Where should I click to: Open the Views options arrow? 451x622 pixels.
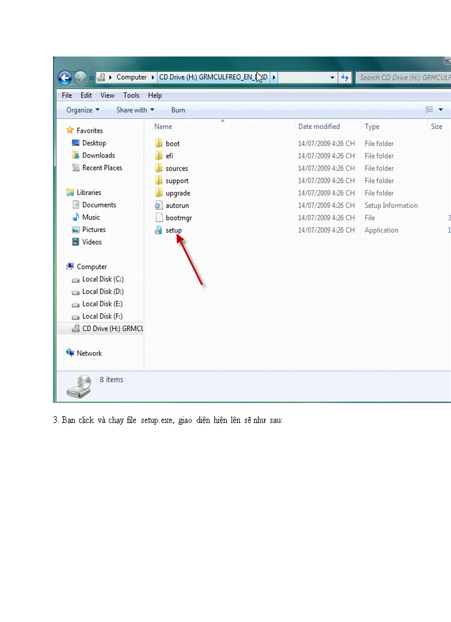(440, 110)
